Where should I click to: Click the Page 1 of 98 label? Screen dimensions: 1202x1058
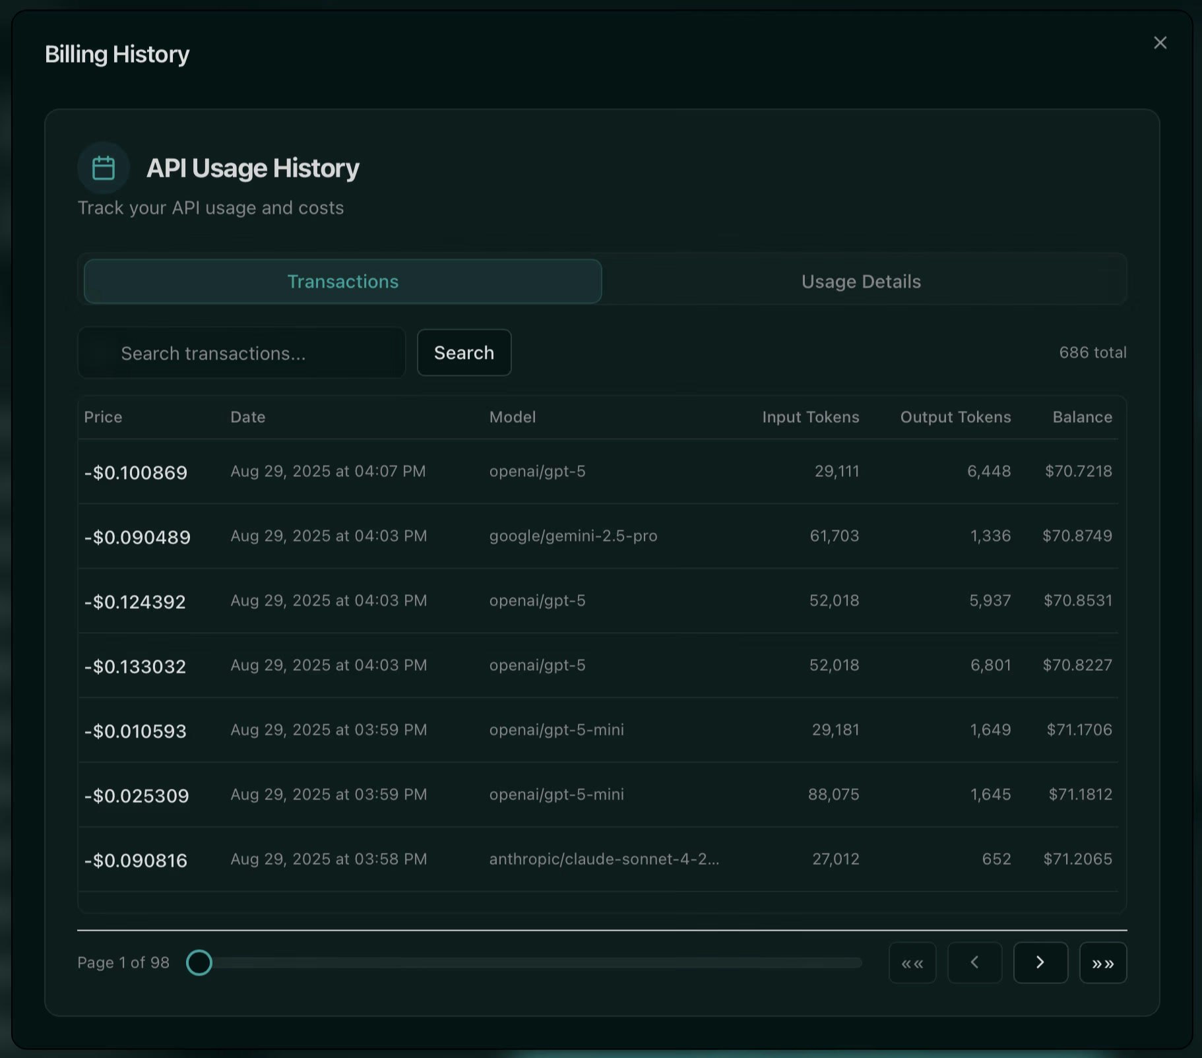(123, 963)
